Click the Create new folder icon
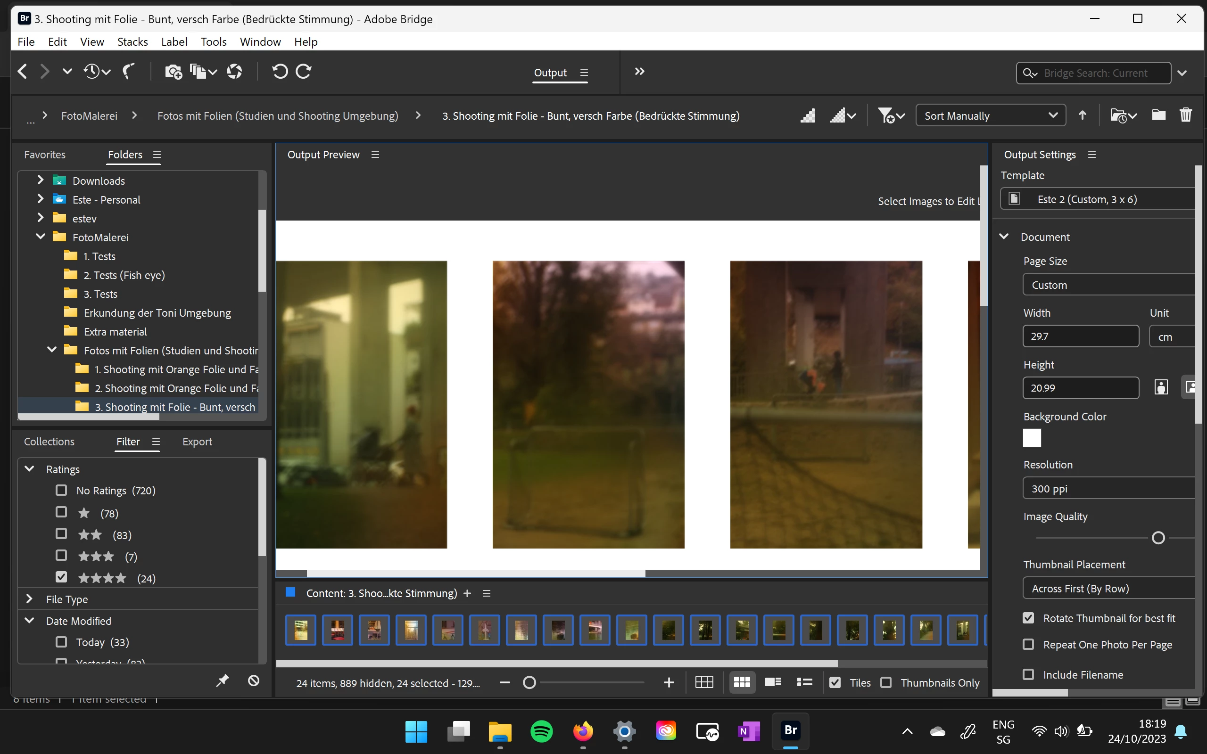Viewport: 1207px width, 754px height. click(1158, 116)
